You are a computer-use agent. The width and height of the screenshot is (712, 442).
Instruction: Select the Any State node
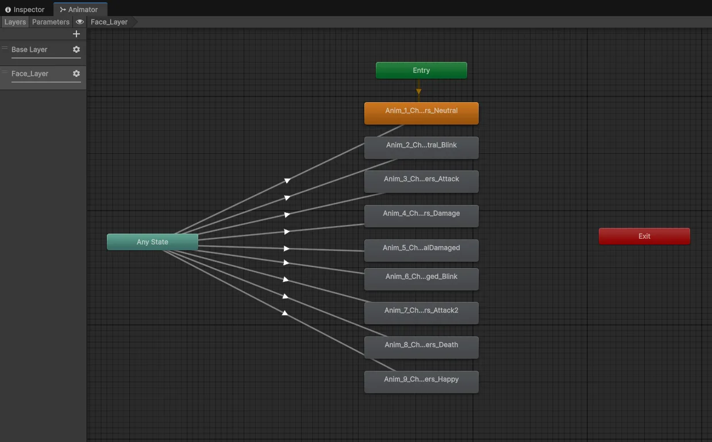[x=152, y=242]
